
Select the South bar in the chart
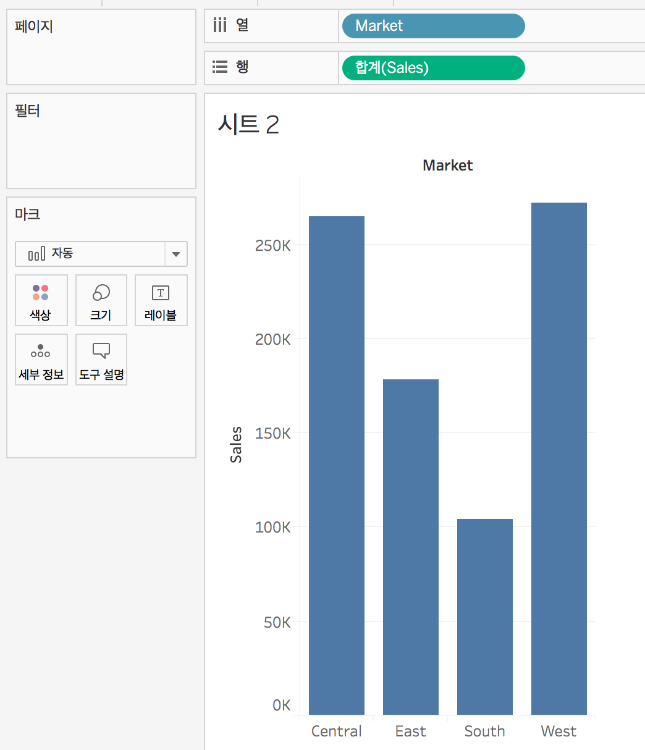[x=485, y=617]
